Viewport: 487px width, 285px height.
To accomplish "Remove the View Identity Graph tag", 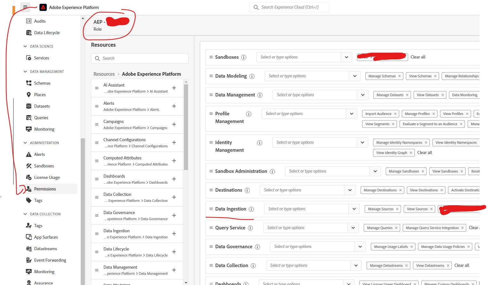I will tap(411, 153).
